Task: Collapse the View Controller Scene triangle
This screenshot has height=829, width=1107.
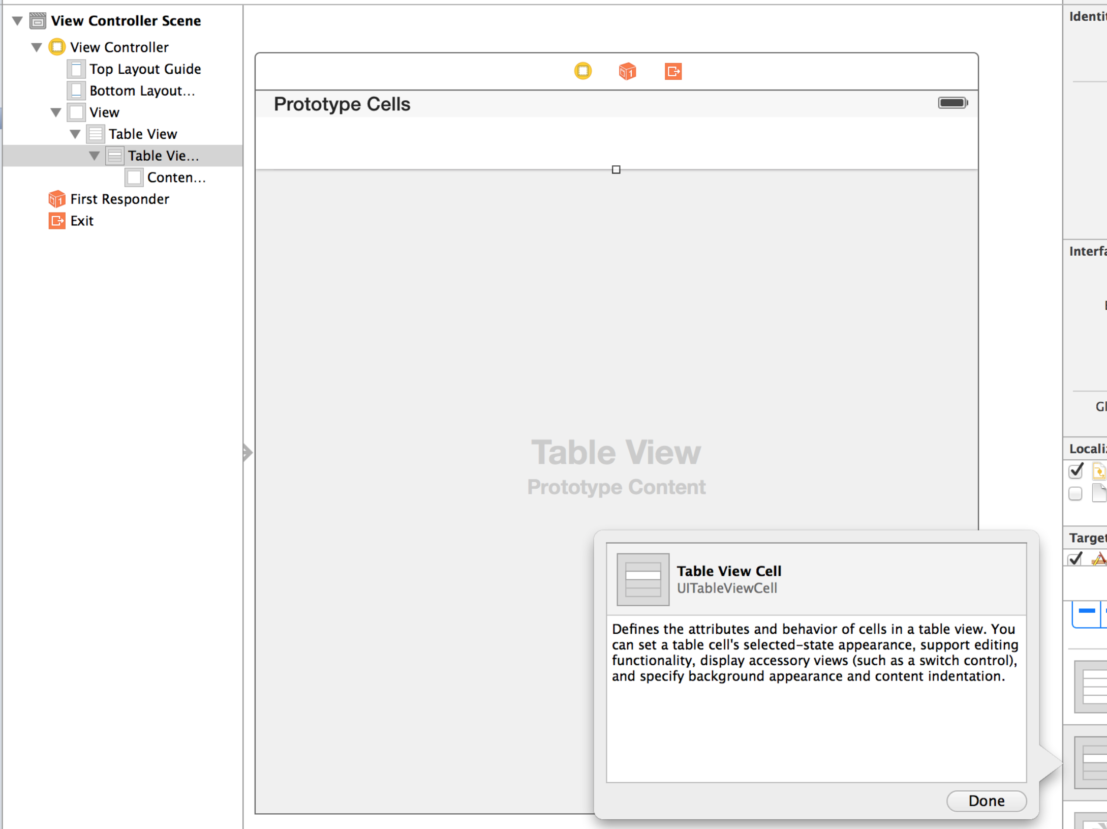Action: pos(18,21)
